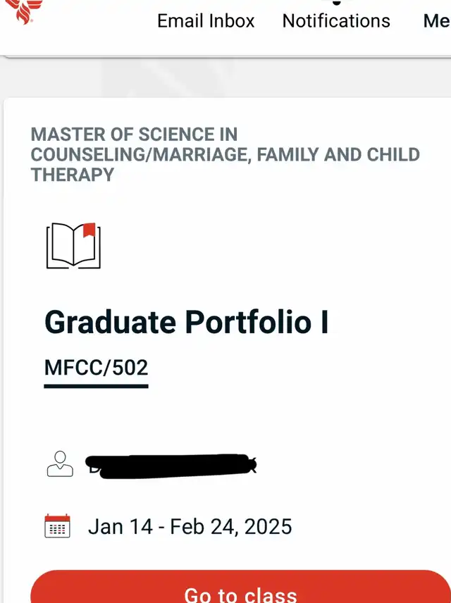Screen dimensions: 451x603
Task: Click the open book course icon
Action: click(73, 246)
